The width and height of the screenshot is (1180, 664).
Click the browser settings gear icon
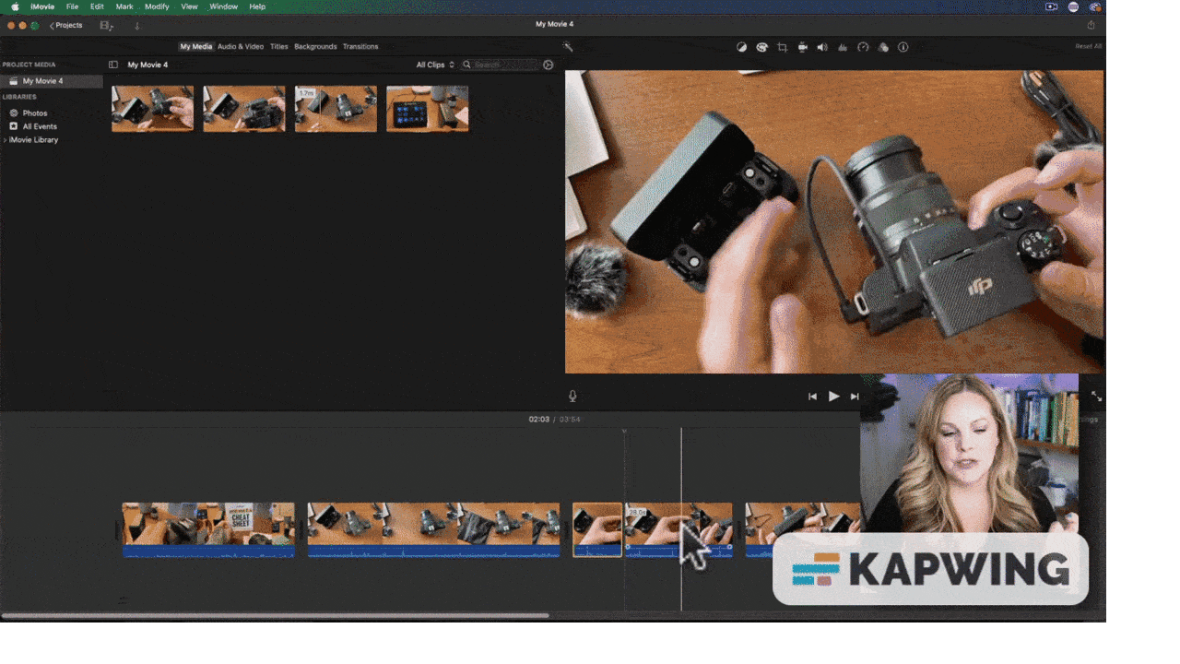pos(549,65)
